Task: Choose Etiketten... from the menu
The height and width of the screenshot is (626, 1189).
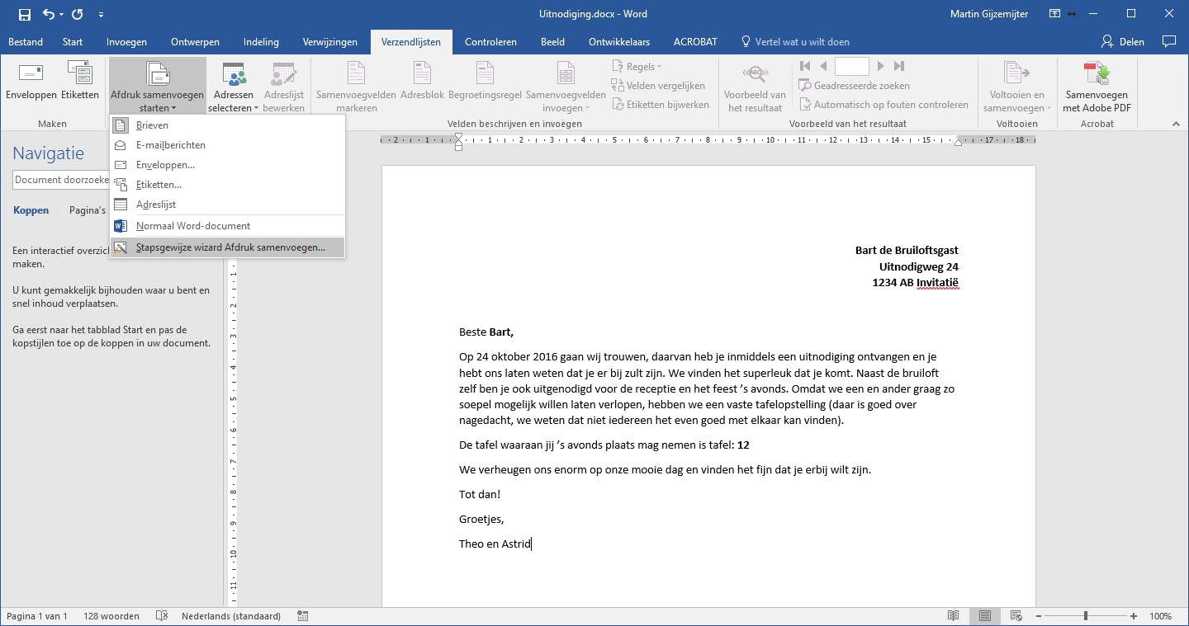Action: click(227, 185)
